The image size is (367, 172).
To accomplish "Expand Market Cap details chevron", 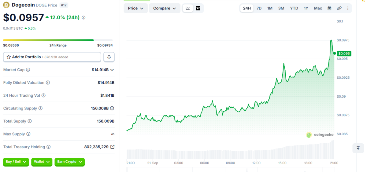I will (112, 70).
